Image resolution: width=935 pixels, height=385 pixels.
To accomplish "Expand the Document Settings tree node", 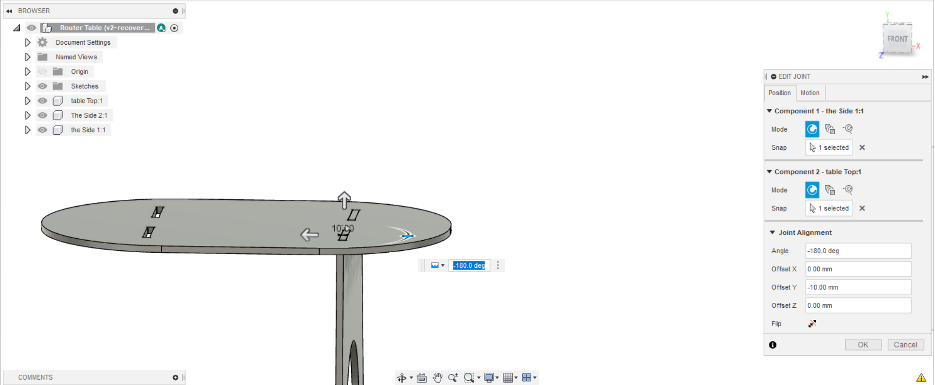I will (27, 42).
